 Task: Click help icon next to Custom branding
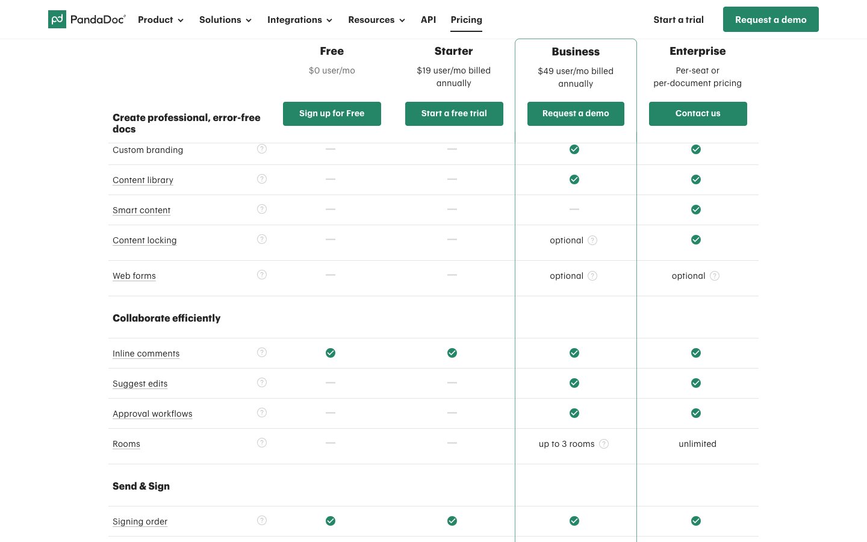pyautogui.click(x=262, y=149)
